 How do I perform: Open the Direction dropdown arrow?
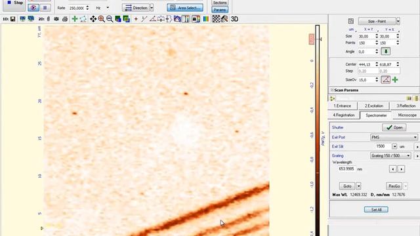(x=152, y=7)
